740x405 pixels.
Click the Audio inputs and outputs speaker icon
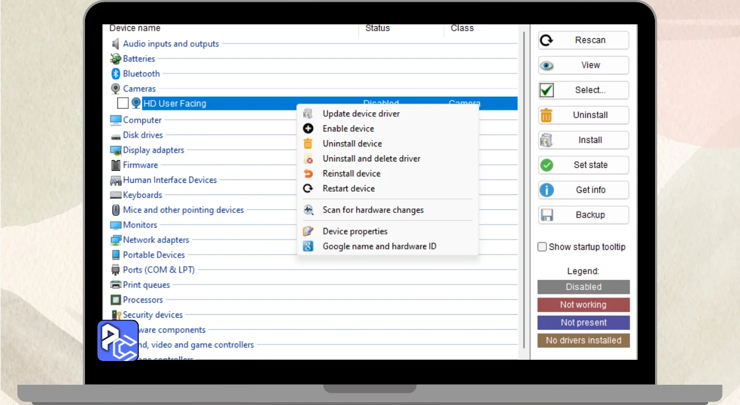[x=116, y=43]
